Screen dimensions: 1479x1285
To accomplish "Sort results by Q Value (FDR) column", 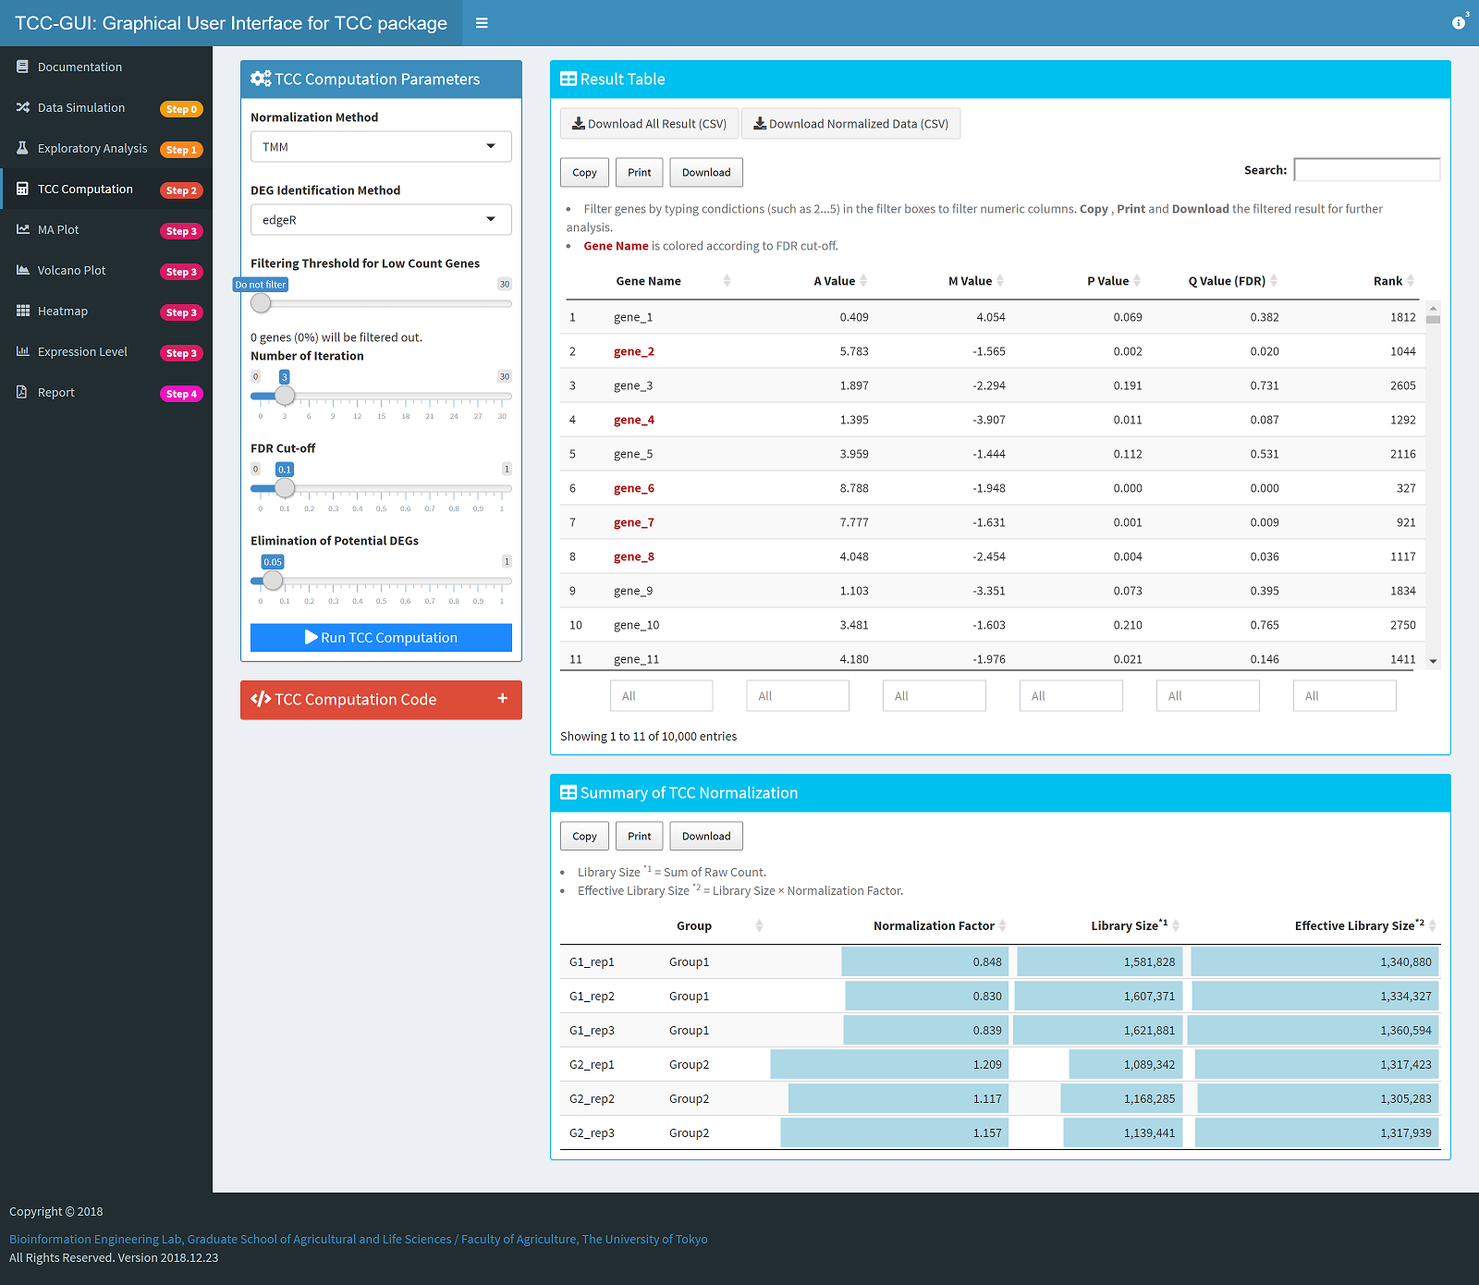I will (1227, 281).
